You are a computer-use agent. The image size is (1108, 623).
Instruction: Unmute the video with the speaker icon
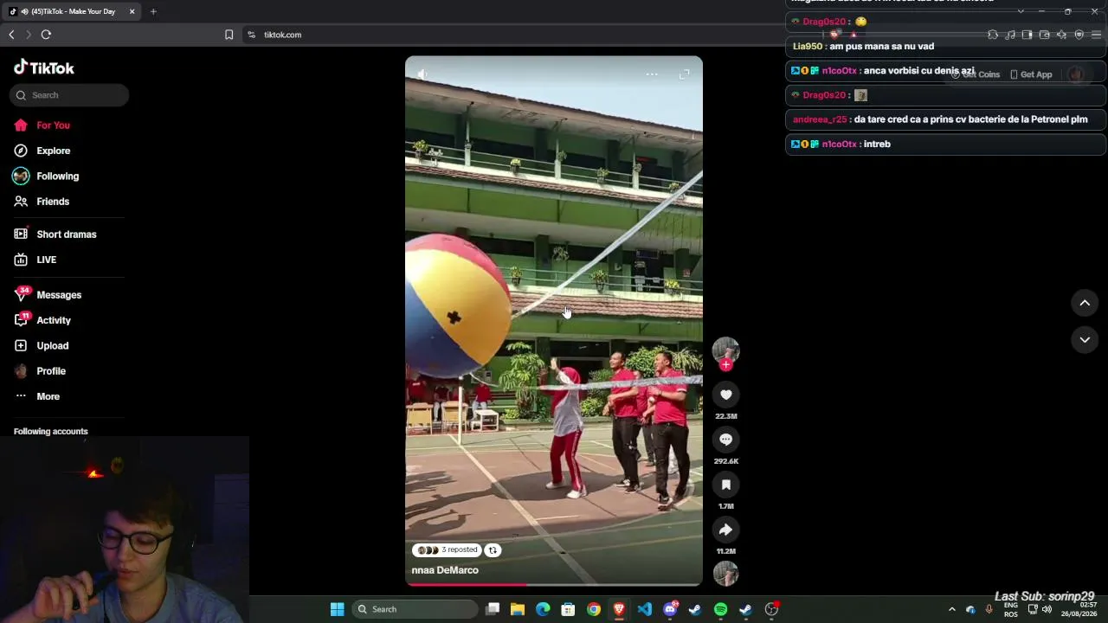[x=422, y=74]
